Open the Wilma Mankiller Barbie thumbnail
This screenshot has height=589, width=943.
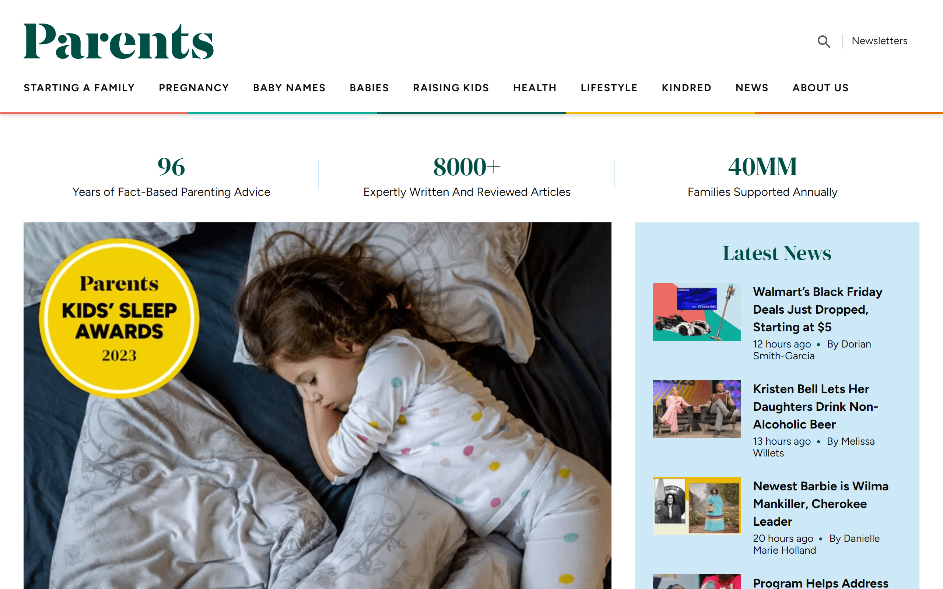(697, 506)
